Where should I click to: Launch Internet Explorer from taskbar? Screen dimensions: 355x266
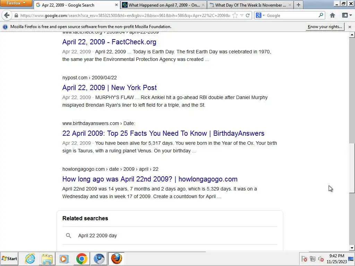[30, 258]
